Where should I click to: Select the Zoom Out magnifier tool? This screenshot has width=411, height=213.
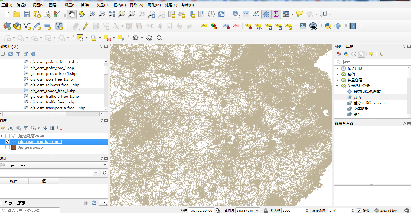[102, 14]
